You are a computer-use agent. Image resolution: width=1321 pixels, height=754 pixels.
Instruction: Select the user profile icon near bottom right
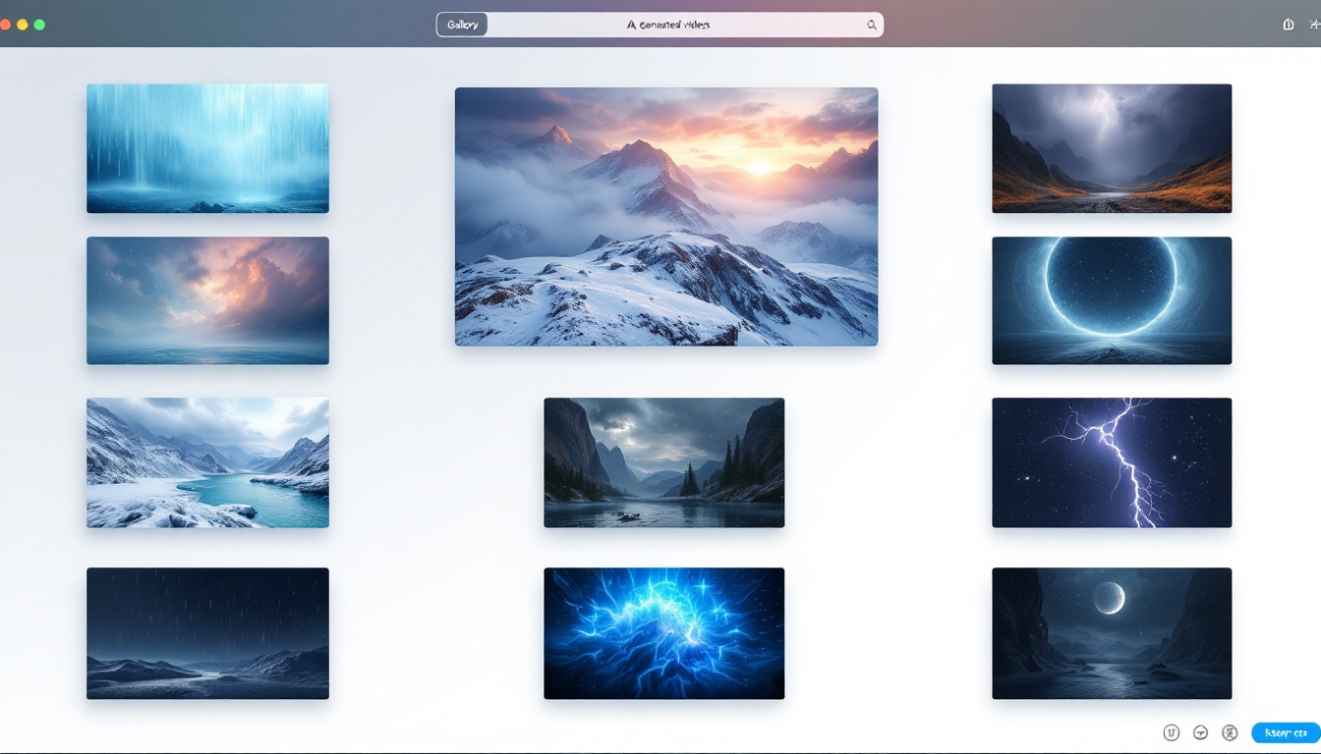1229,732
